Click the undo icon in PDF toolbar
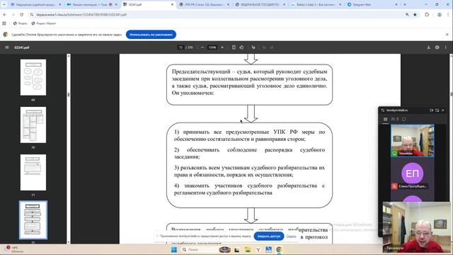 pyautogui.click(x=264, y=47)
